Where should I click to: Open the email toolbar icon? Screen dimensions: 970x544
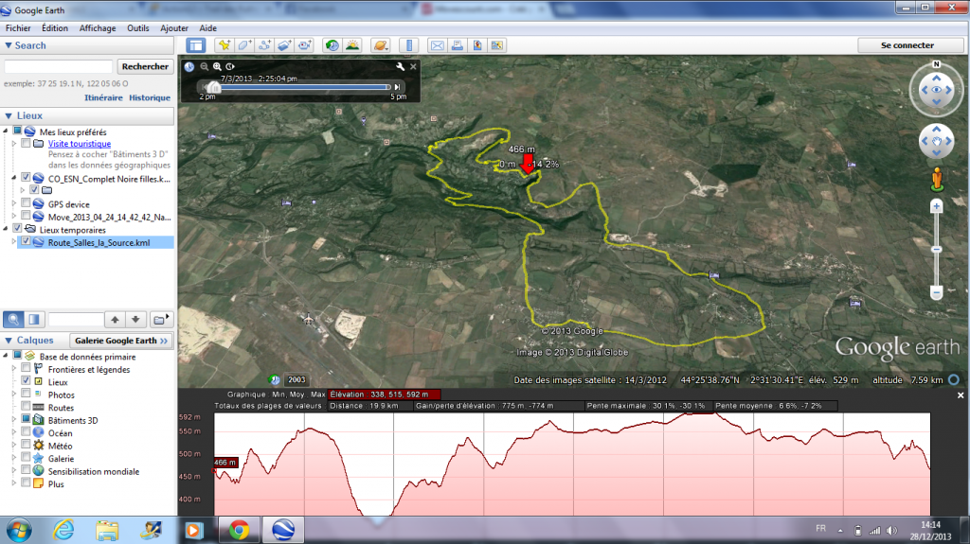click(438, 45)
